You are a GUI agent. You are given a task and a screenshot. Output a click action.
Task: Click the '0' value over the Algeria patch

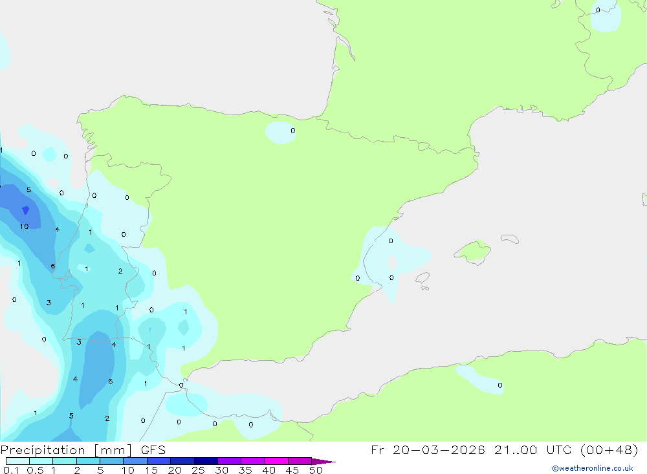tap(500, 385)
